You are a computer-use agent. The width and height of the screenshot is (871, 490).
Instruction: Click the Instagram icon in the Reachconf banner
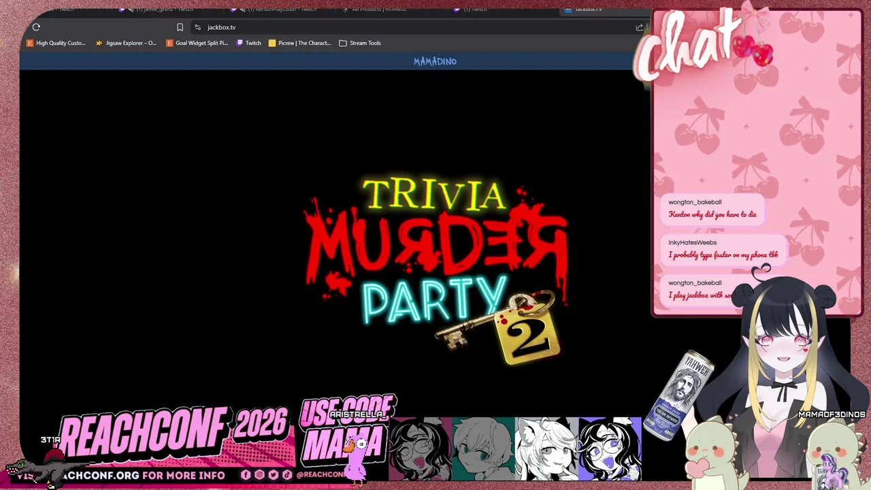coord(259,475)
